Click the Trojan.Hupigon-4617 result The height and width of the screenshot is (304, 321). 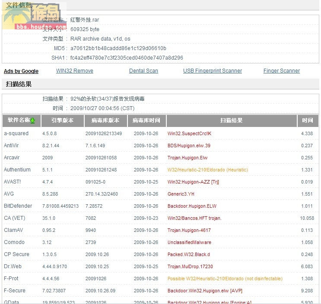pos(189,230)
